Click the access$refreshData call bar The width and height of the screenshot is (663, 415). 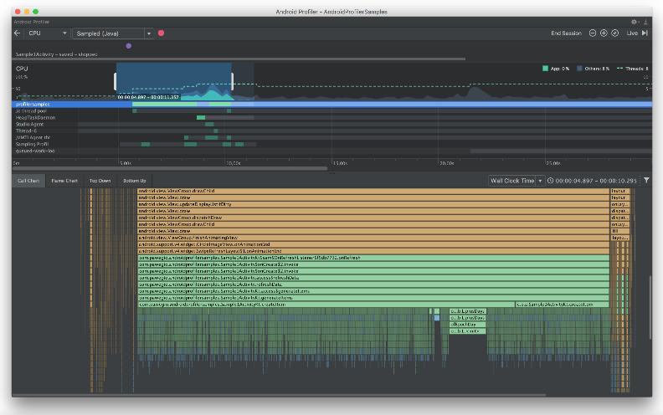[373, 278]
